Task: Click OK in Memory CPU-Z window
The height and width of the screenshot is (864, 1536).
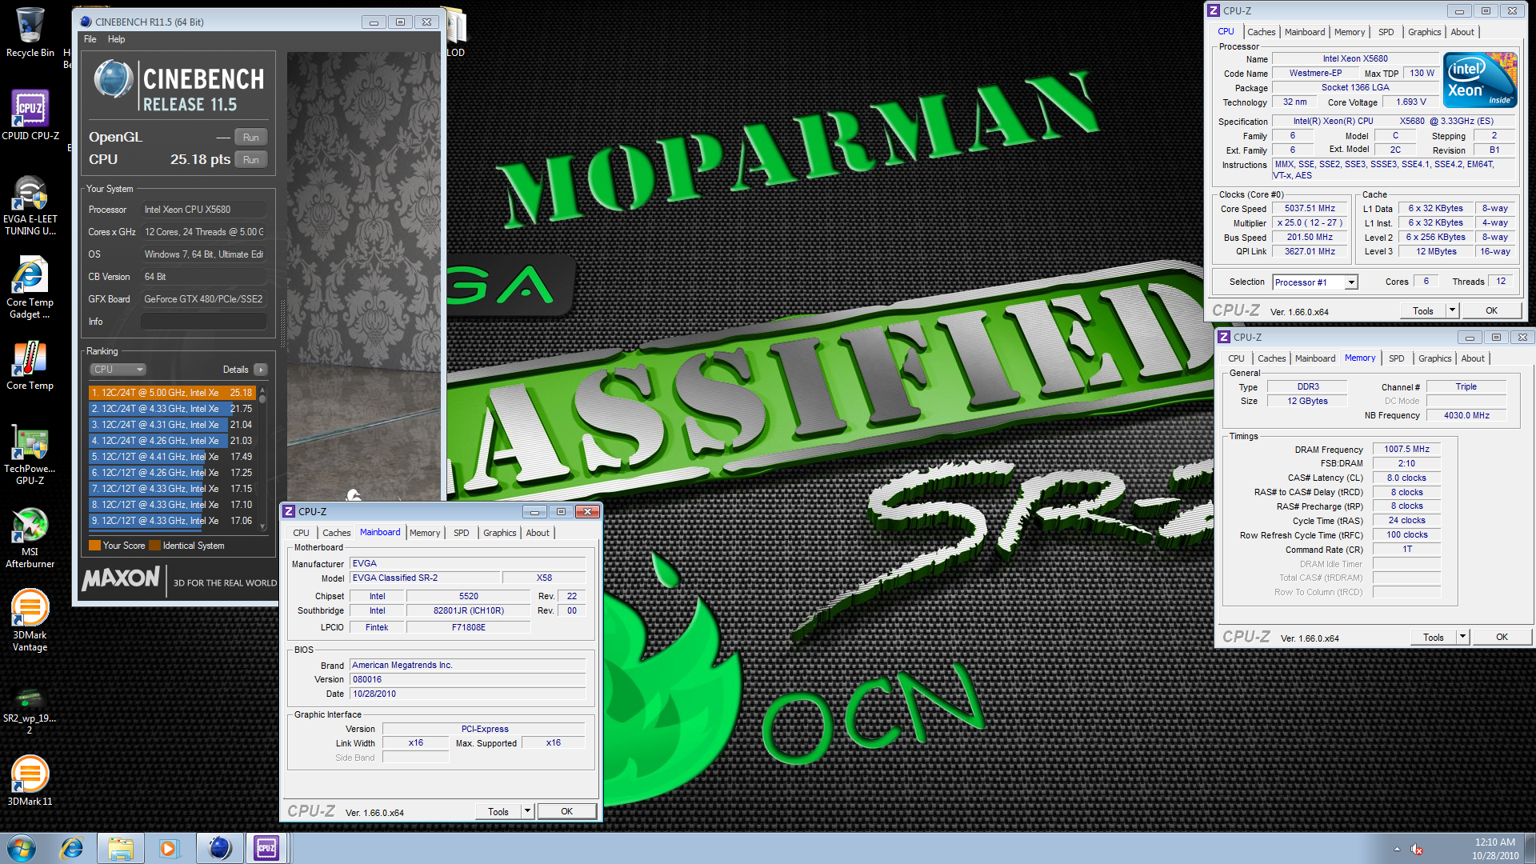Action: click(x=1502, y=637)
